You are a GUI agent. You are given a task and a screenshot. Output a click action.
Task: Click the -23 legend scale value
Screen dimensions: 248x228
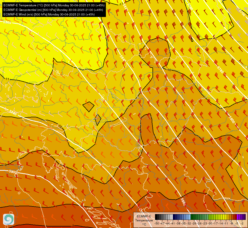pos(205,223)
